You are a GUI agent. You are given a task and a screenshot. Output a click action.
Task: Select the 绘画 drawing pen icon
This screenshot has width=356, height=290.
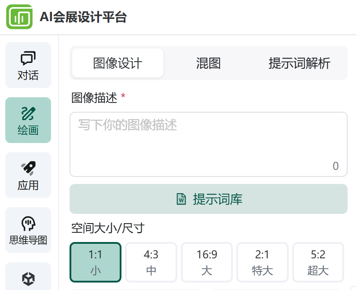28,113
